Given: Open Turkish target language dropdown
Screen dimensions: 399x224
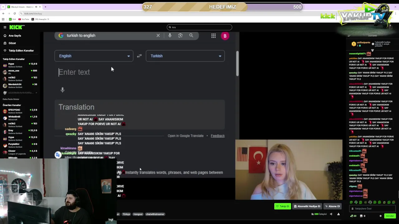Looking at the screenshot, I should (185, 56).
